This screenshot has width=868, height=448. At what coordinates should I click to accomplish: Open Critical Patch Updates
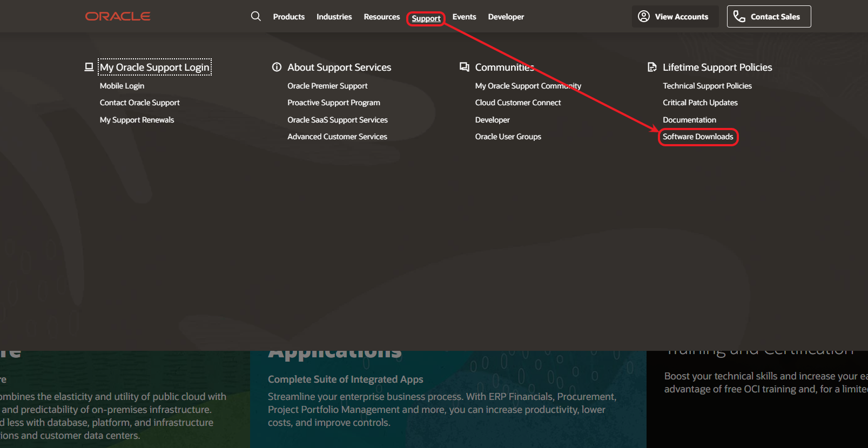point(700,103)
